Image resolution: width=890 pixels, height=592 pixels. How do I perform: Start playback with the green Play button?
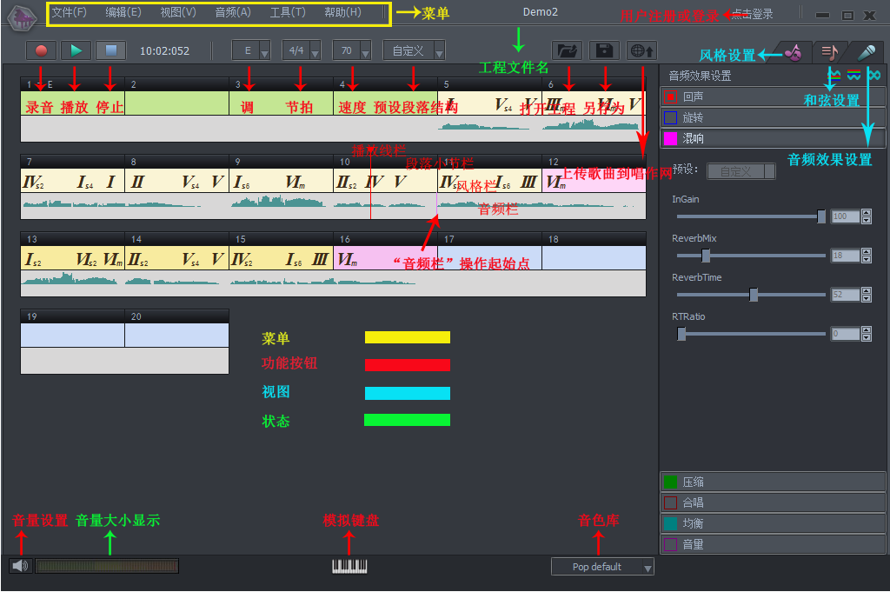click(x=76, y=50)
